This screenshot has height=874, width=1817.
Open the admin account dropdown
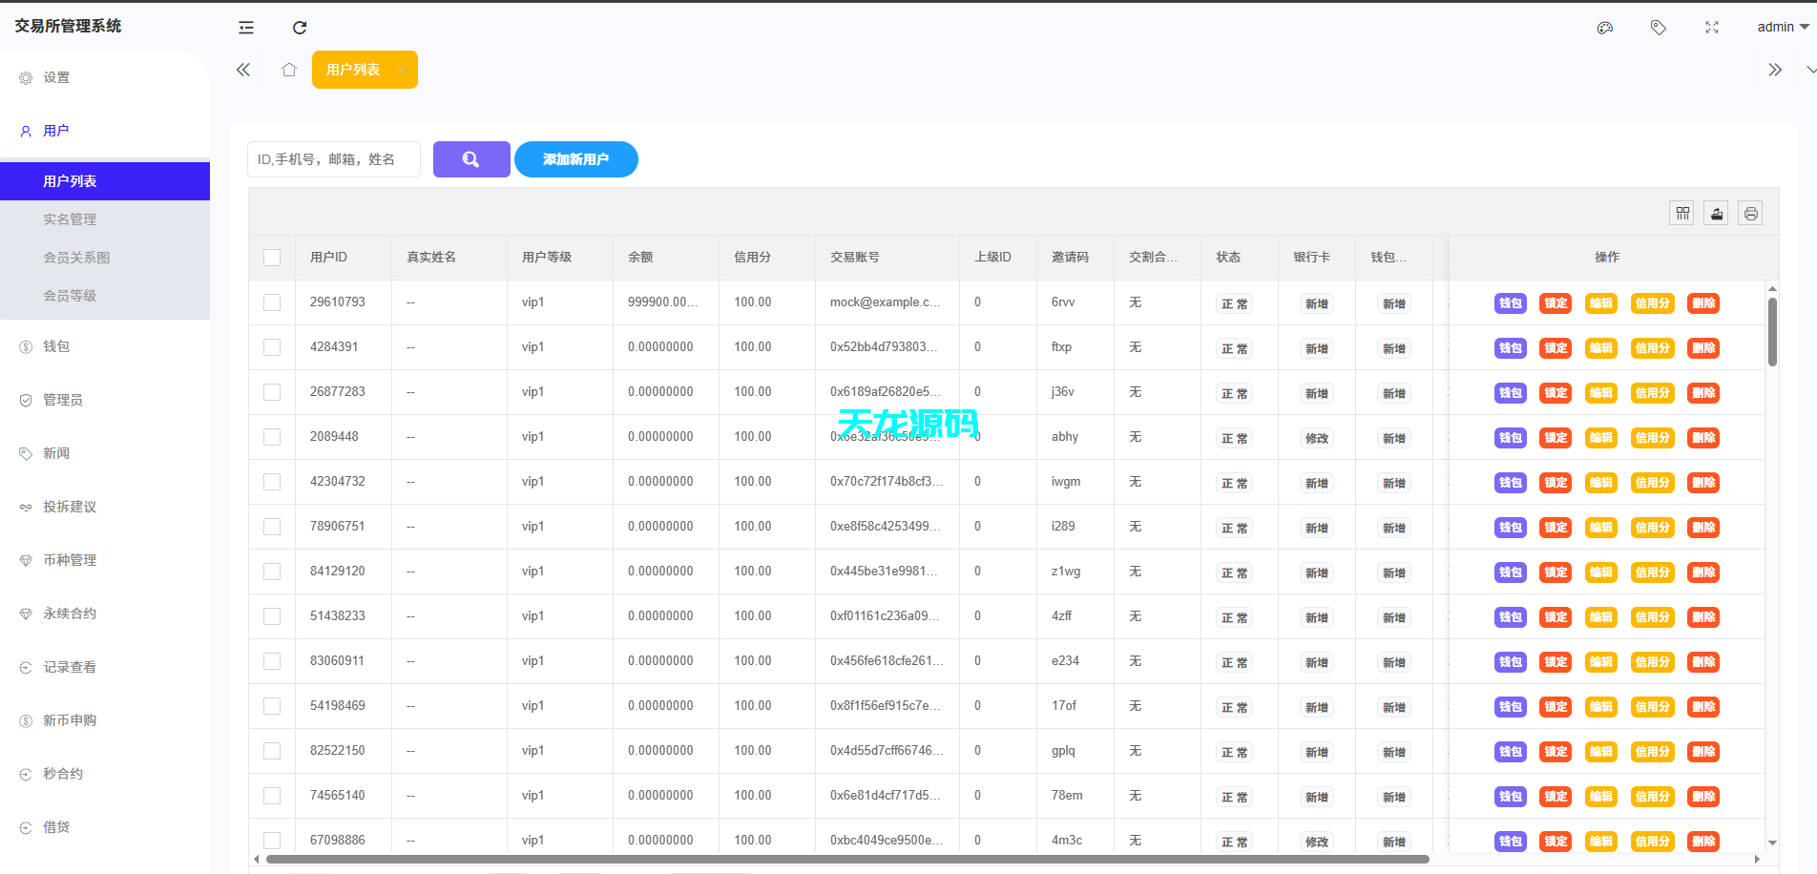1781,26
